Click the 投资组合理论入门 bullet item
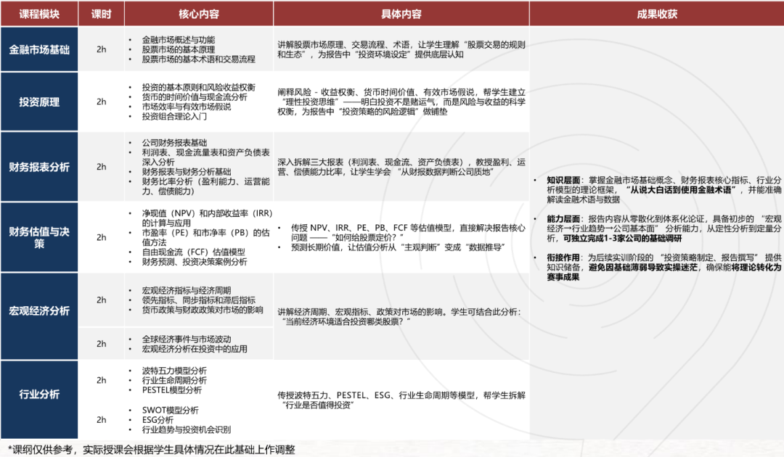The width and height of the screenshot is (784, 457). point(174,116)
